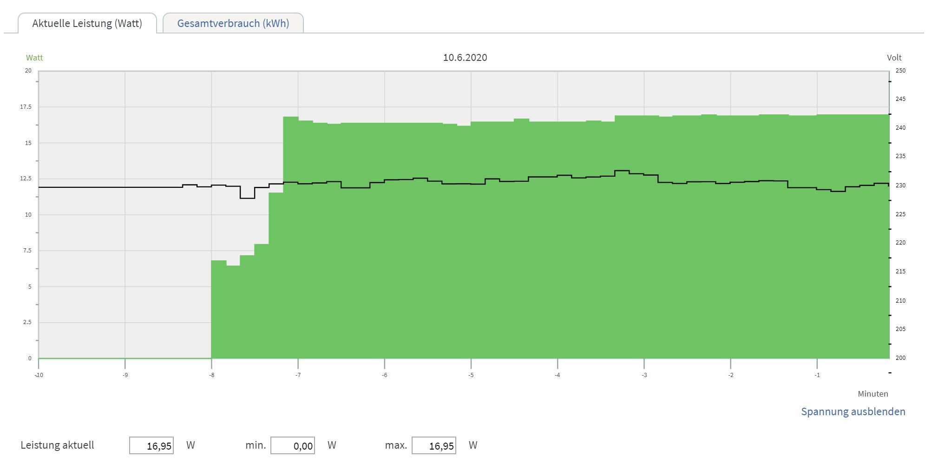Click the 250 Volt axis value

[x=900, y=71]
